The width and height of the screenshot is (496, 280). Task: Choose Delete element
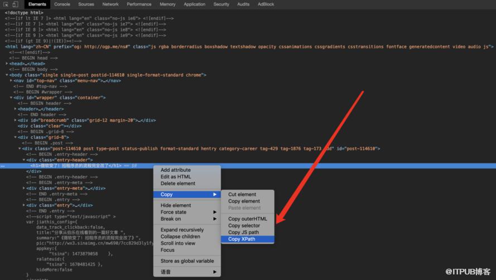(187, 184)
